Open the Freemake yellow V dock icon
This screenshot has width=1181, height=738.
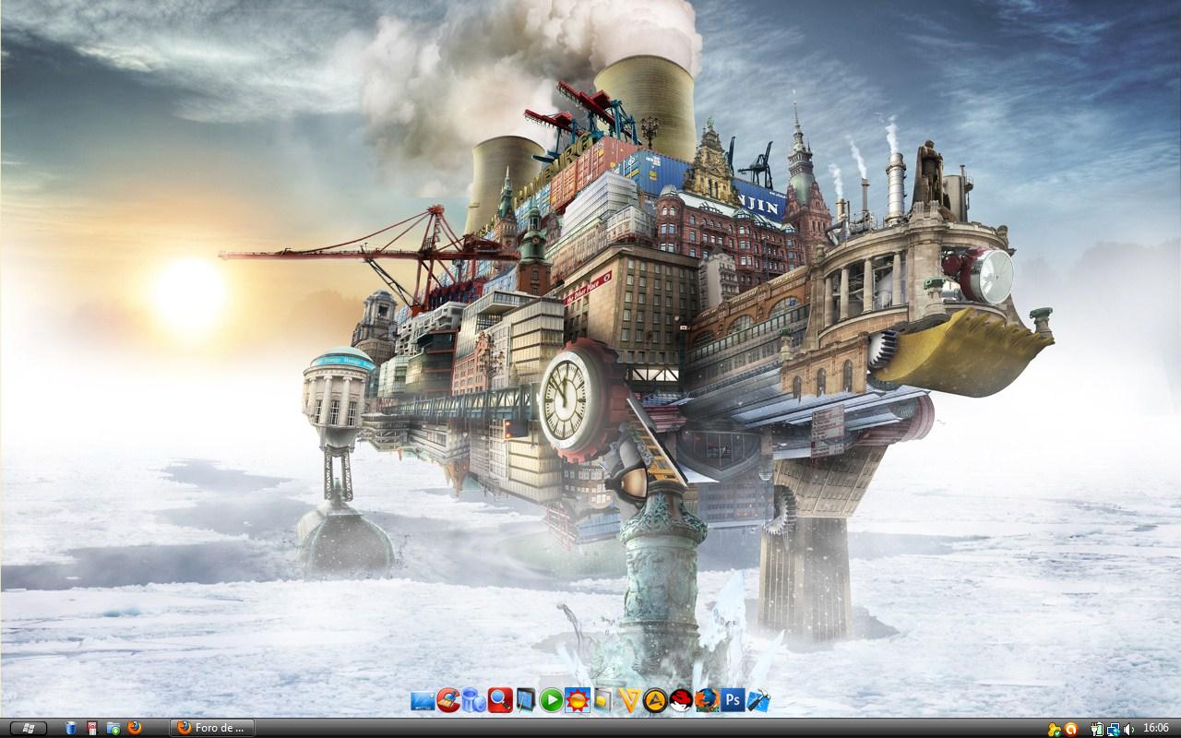click(x=629, y=701)
